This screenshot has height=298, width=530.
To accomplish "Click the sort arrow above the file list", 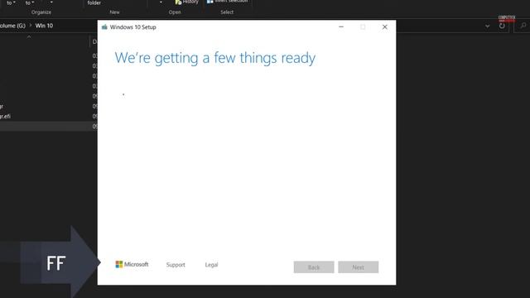I will point(29,36).
